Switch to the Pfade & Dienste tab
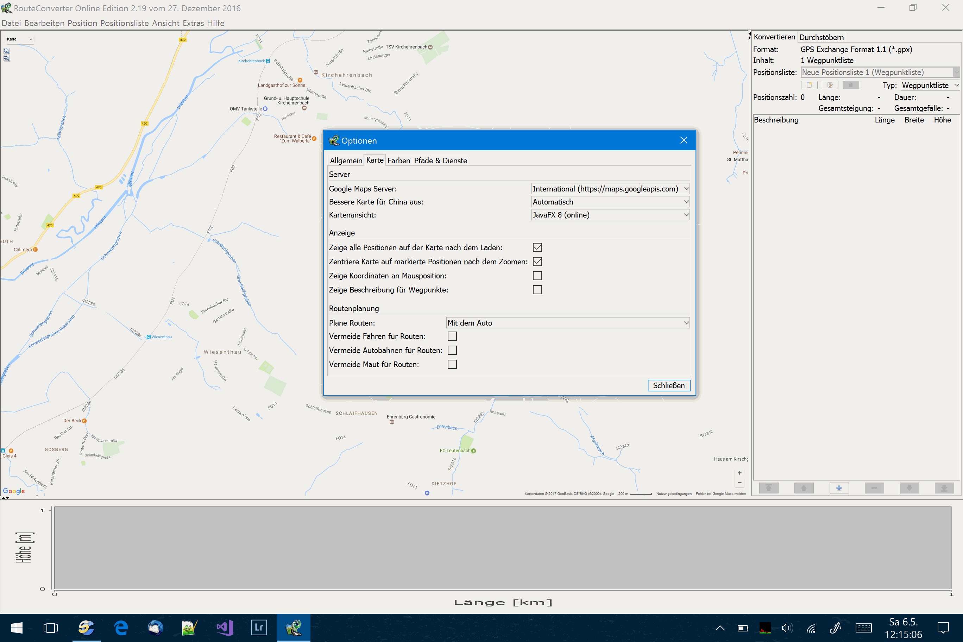 (x=441, y=160)
